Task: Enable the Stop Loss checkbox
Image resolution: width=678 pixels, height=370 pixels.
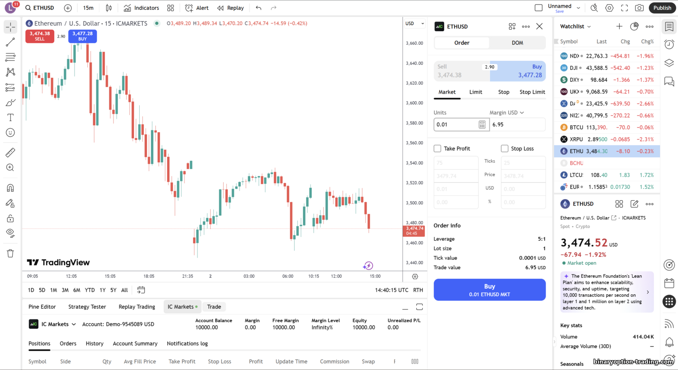Action: 504,148
